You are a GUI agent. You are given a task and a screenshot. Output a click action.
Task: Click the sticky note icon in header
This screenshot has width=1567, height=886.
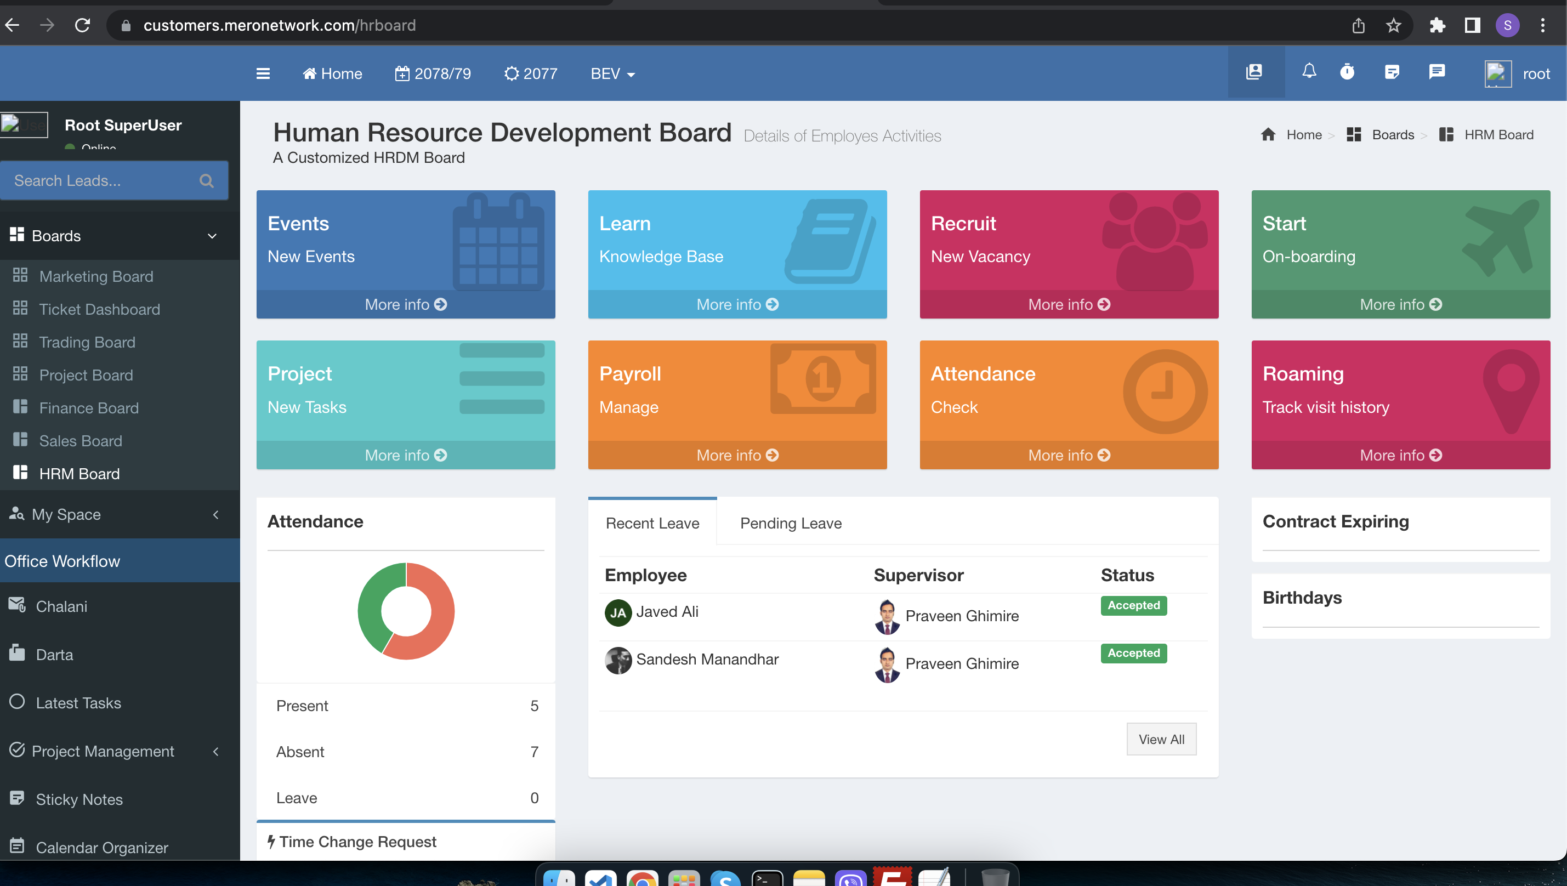pyautogui.click(x=1391, y=72)
